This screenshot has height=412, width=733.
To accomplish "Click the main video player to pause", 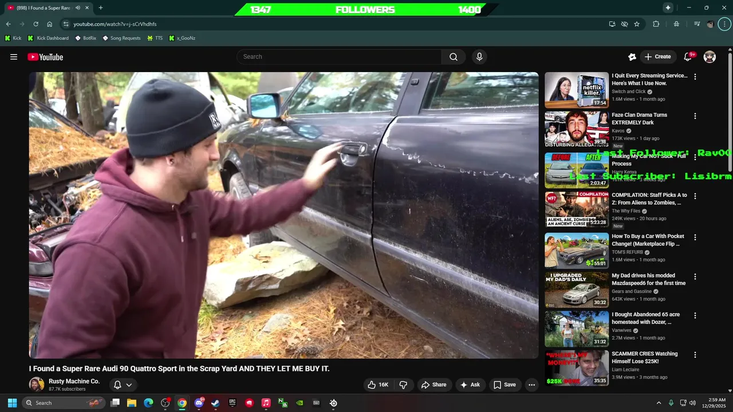I will (x=284, y=215).
